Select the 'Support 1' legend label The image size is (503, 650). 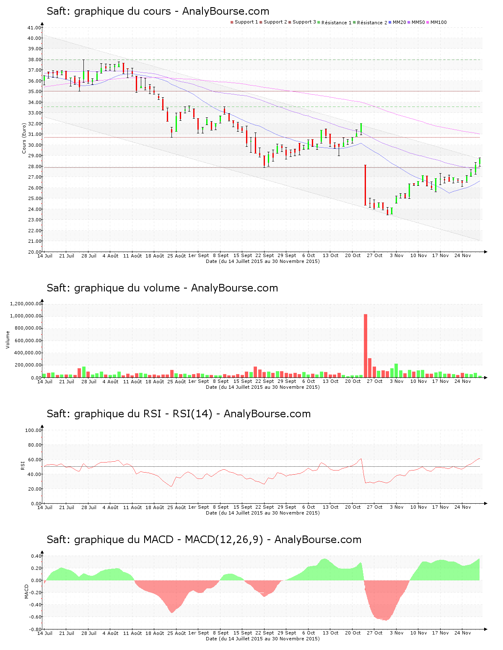point(246,22)
